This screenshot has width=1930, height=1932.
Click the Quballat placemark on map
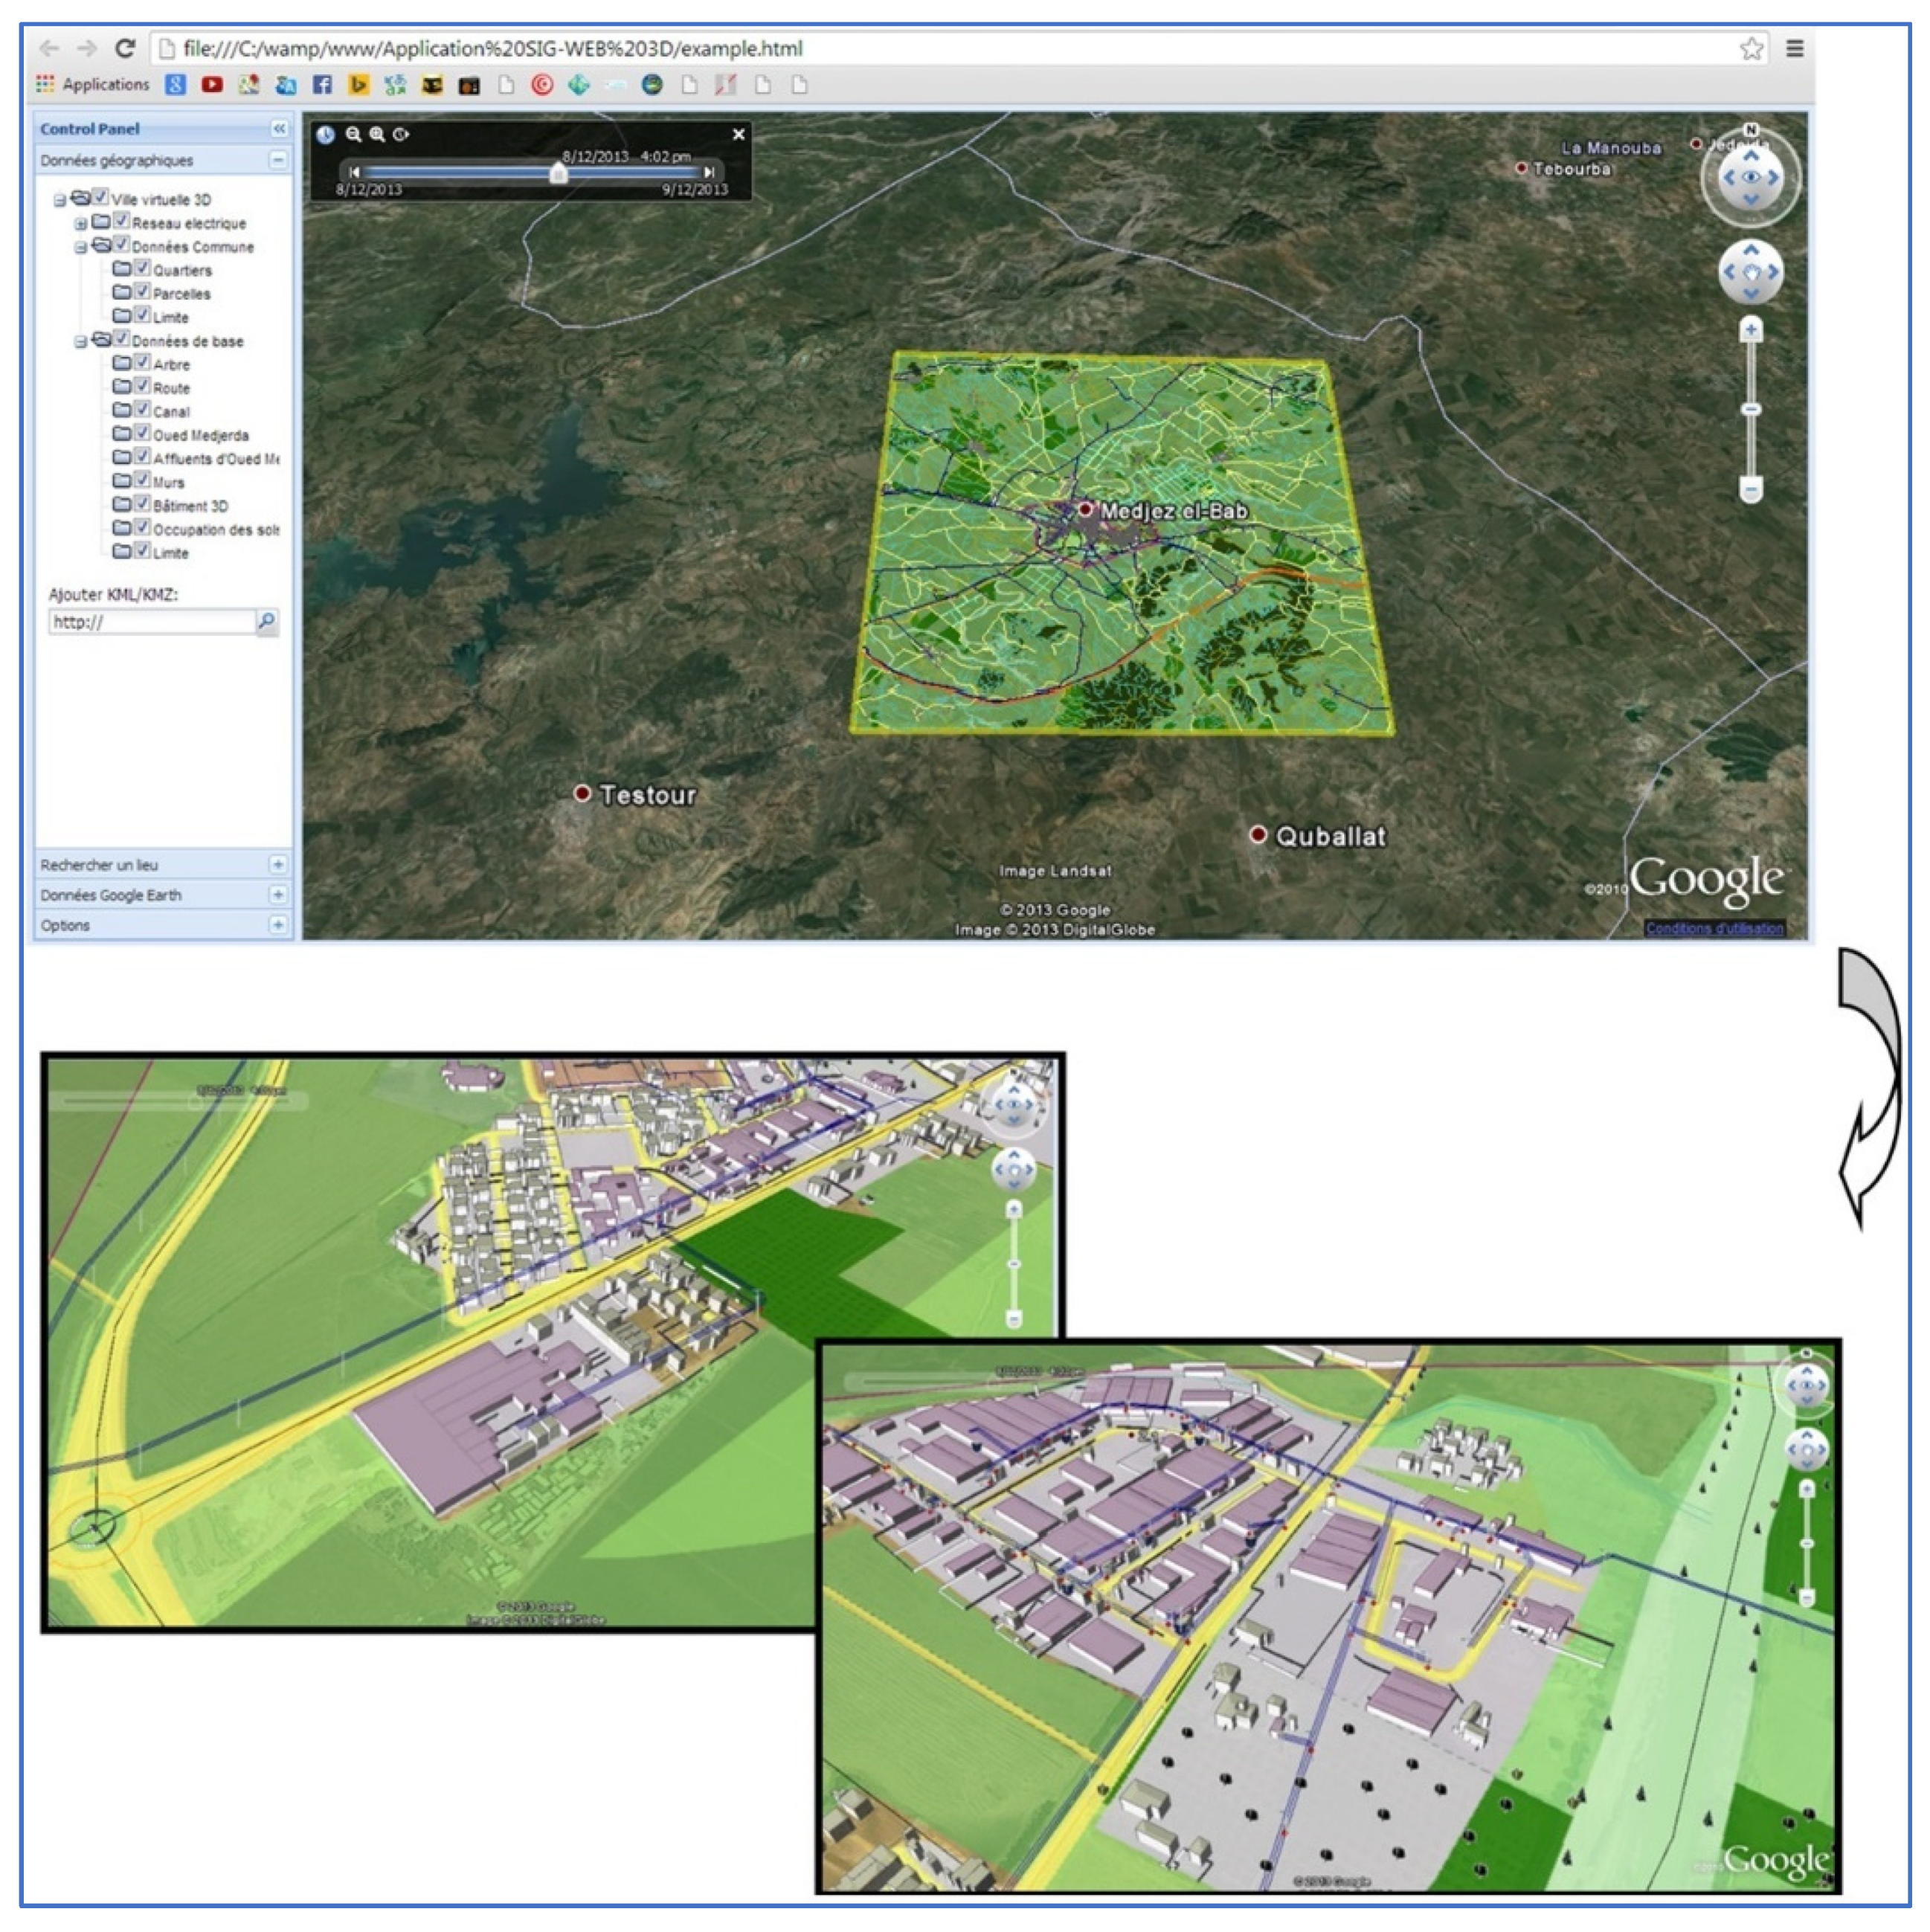[1258, 834]
